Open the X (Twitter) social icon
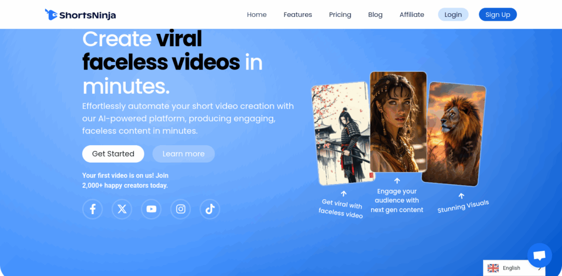Screen dimensions: 562x276 point(122,209)
